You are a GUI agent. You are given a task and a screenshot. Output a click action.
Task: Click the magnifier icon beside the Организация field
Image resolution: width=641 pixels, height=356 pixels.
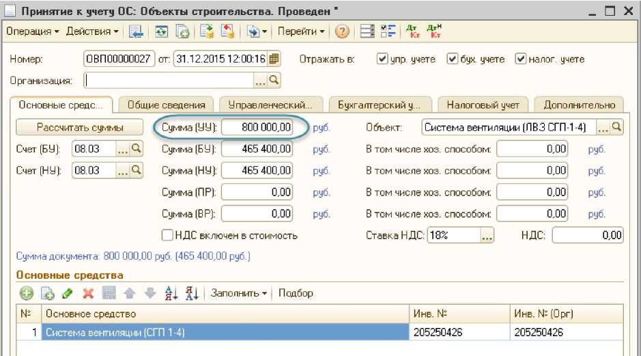[x=274, y=81]
